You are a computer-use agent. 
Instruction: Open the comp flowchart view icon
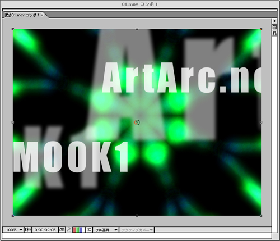click(274, 33)
